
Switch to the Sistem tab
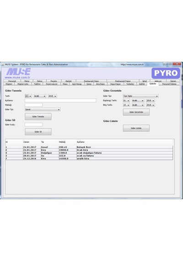(173, 81)
